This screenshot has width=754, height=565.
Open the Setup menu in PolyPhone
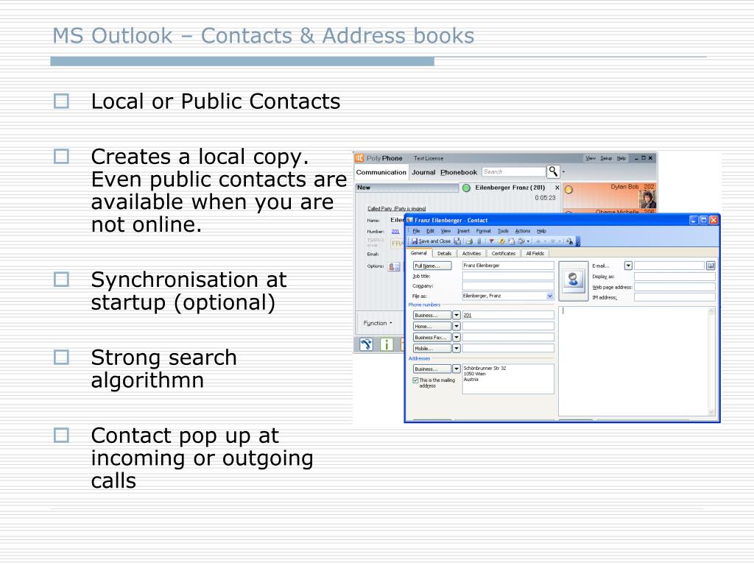pyautogui.click(x=606, y=158)
